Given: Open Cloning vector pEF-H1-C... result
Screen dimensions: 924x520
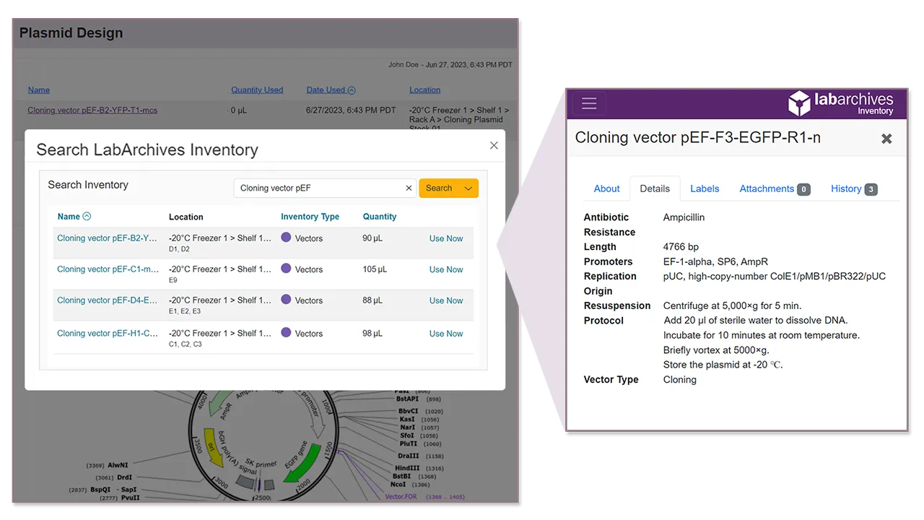Looking at the screenshot, I should (108, 334).
